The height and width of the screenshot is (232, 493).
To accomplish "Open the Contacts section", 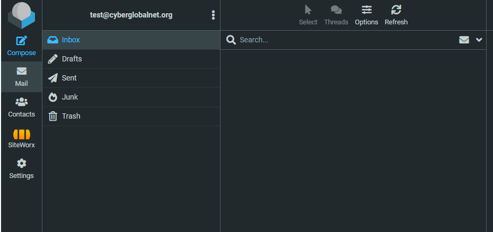I will click(21, 108).
